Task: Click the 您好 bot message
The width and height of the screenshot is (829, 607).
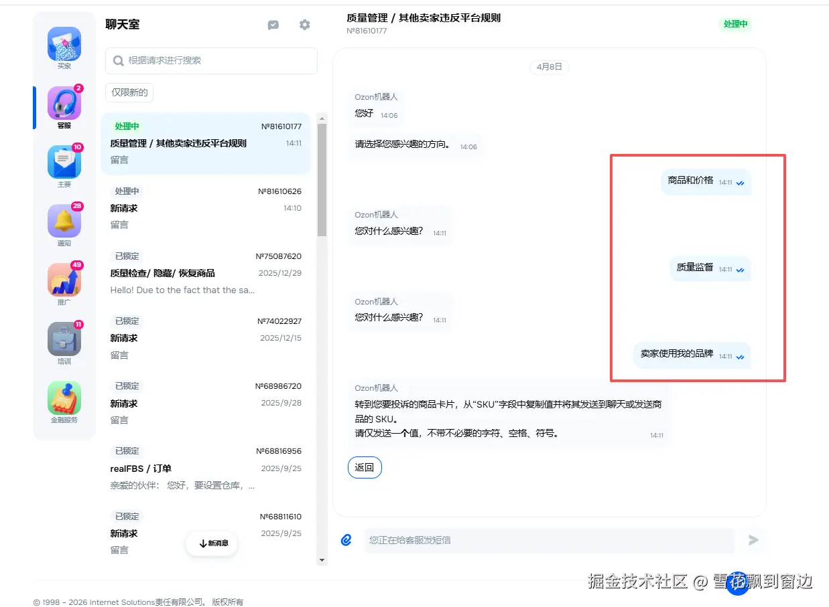Action: point(376,107)
